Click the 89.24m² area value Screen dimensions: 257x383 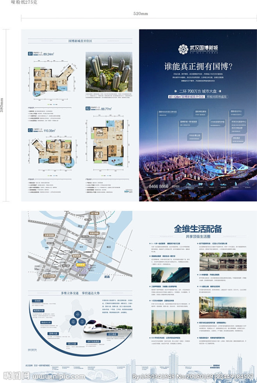[x=49, y=54]
